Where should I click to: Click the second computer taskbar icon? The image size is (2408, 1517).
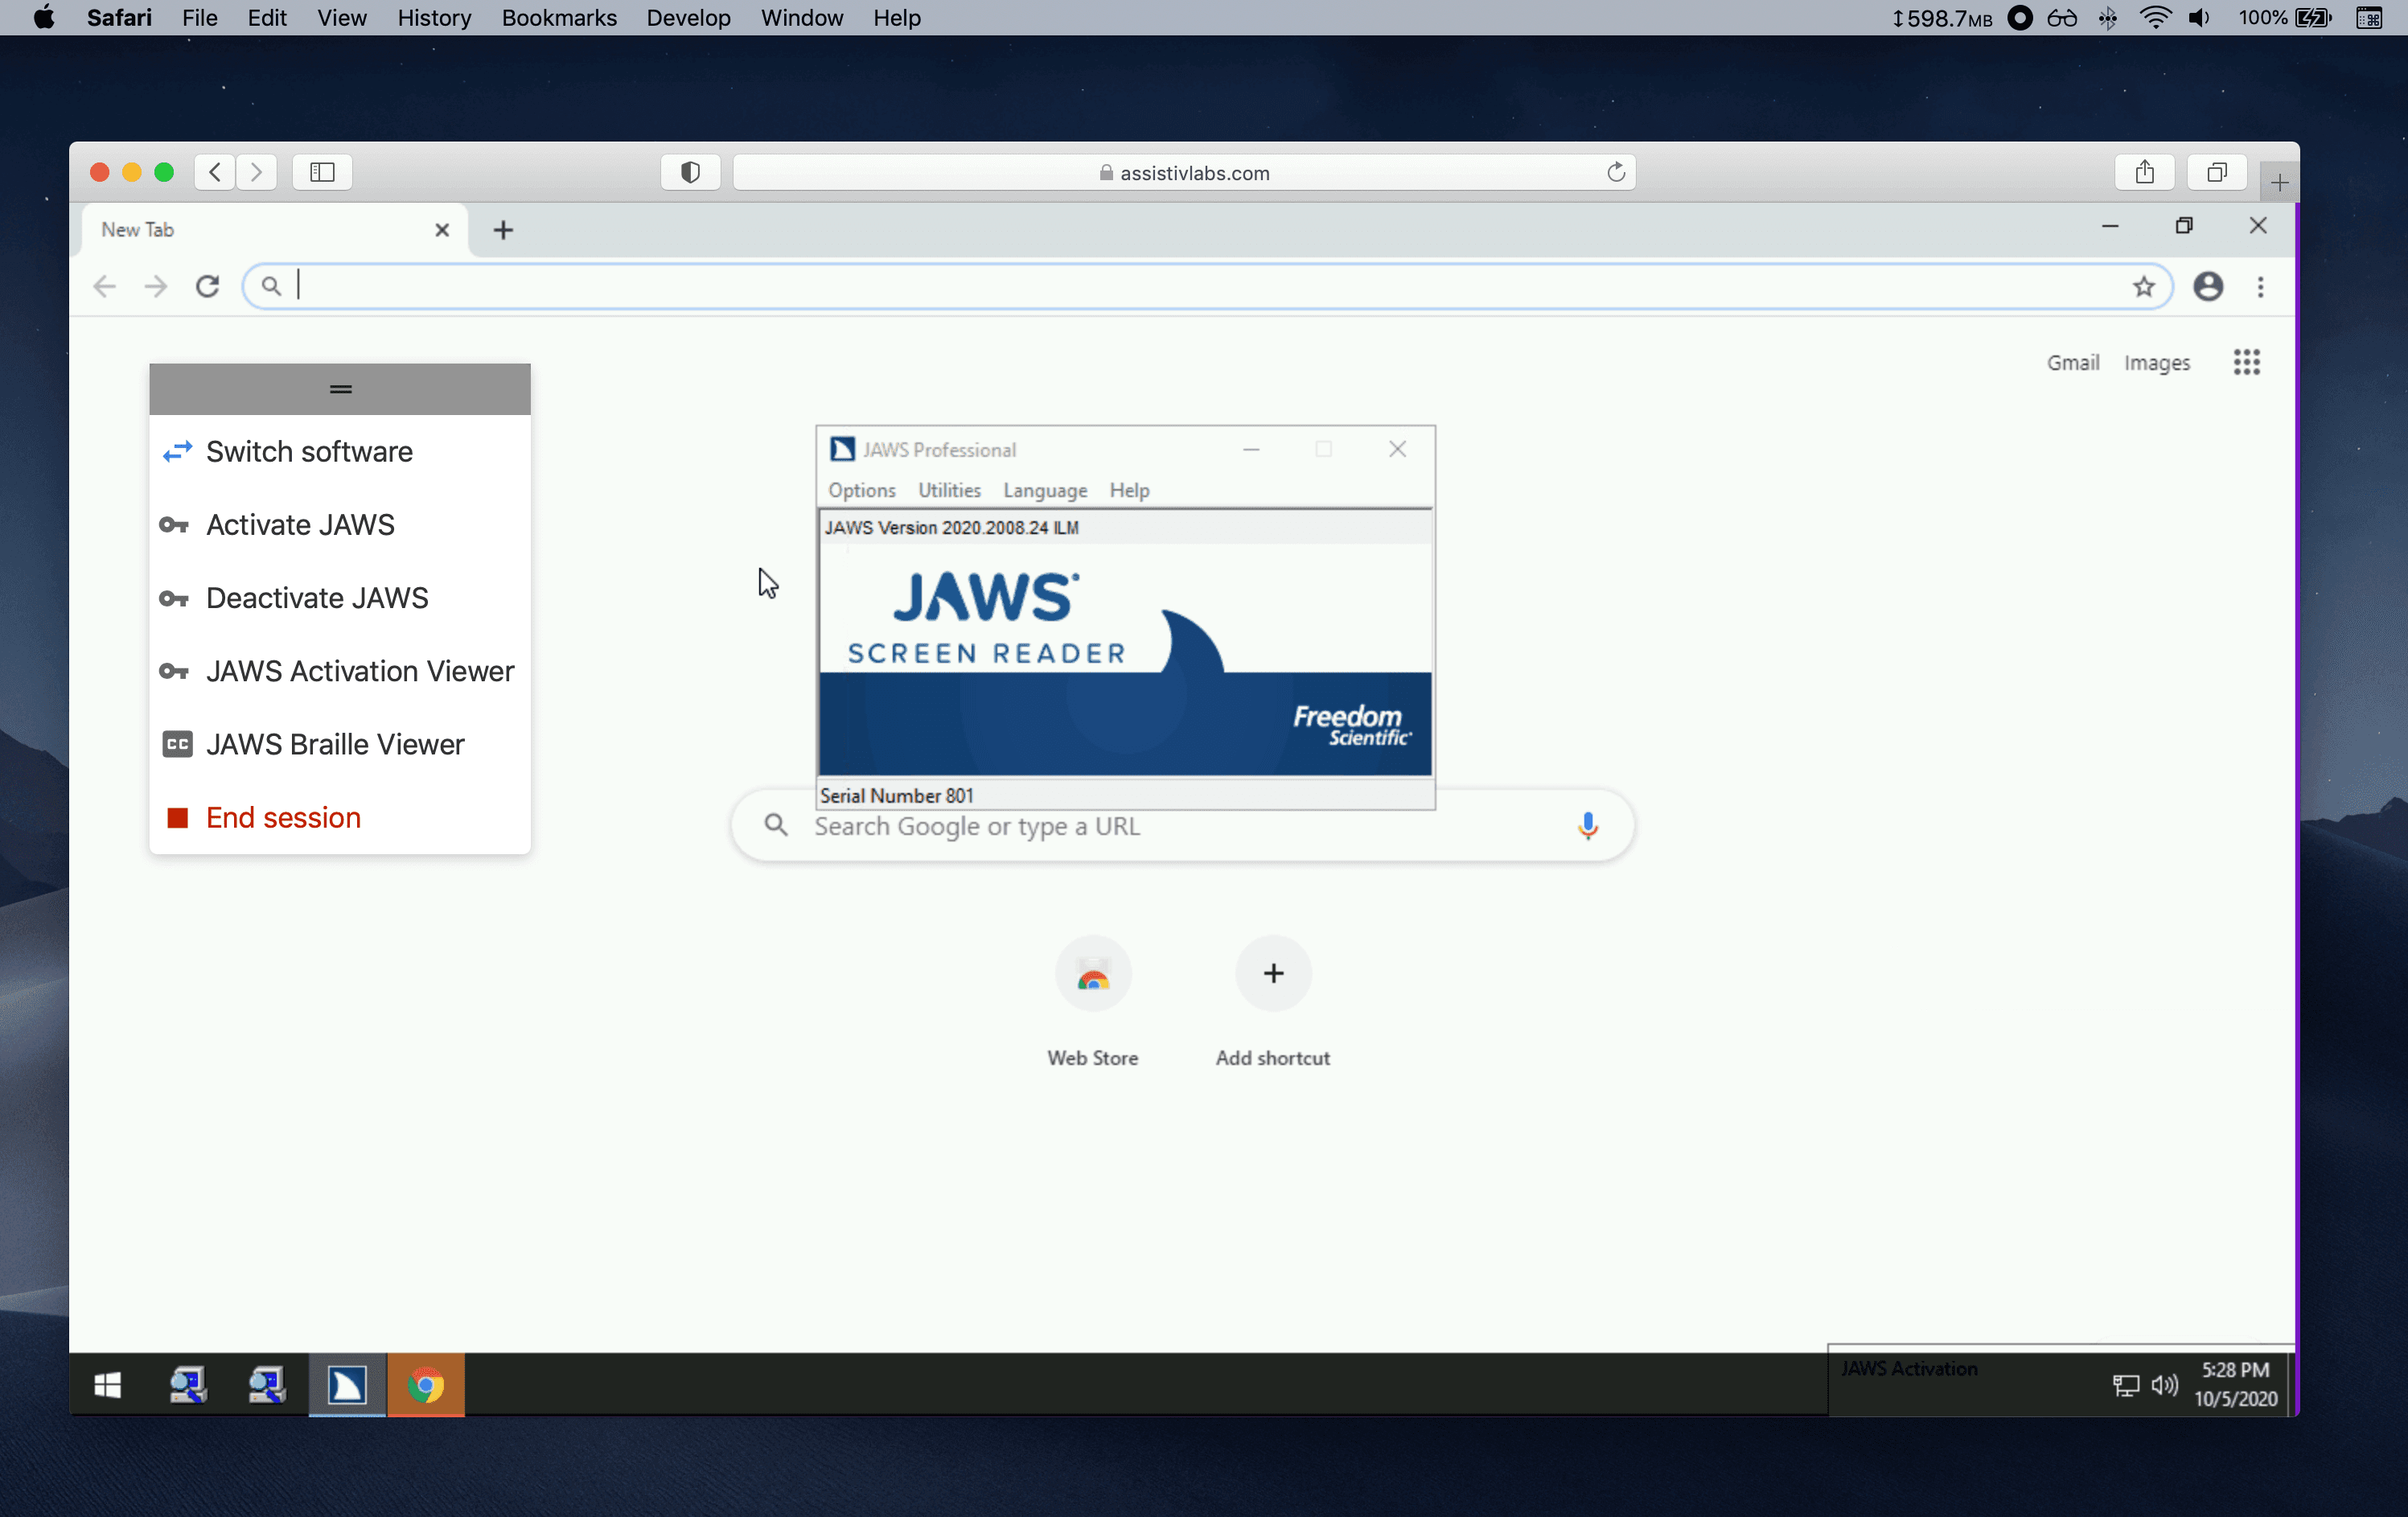(267, 1385)
